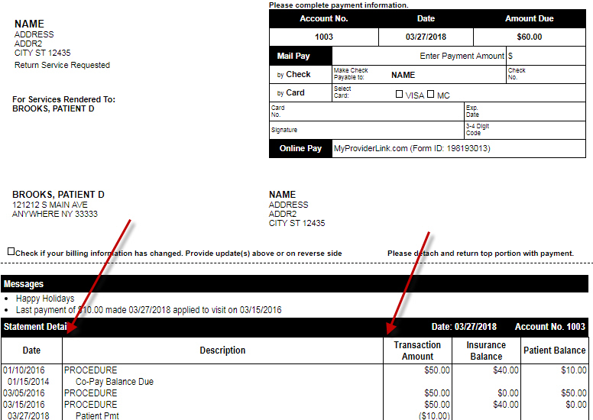This screenshot has width=593, height=420.
Task: Click the Insurance Balance column header
Action: click(486, 351)
